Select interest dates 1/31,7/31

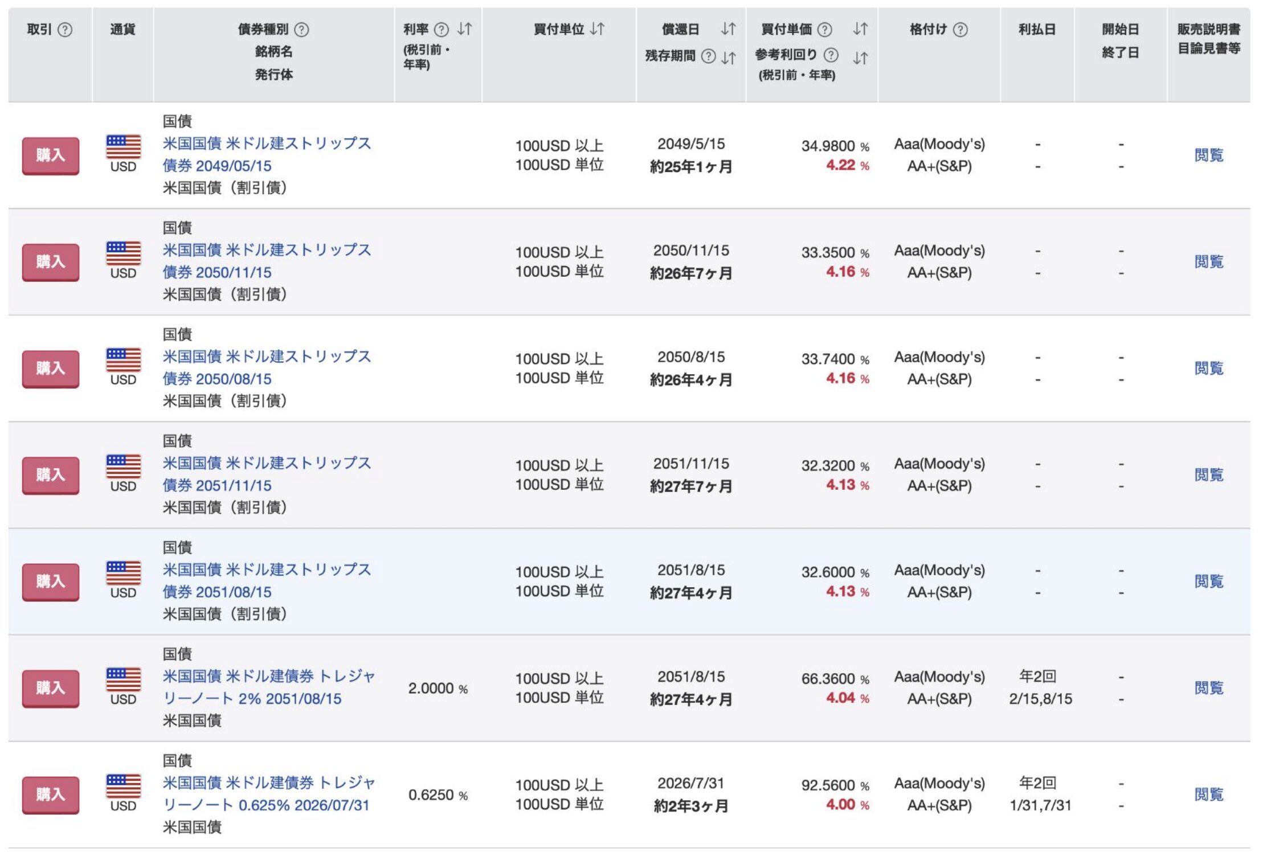pyautogui.click(x=1040, y=805)
